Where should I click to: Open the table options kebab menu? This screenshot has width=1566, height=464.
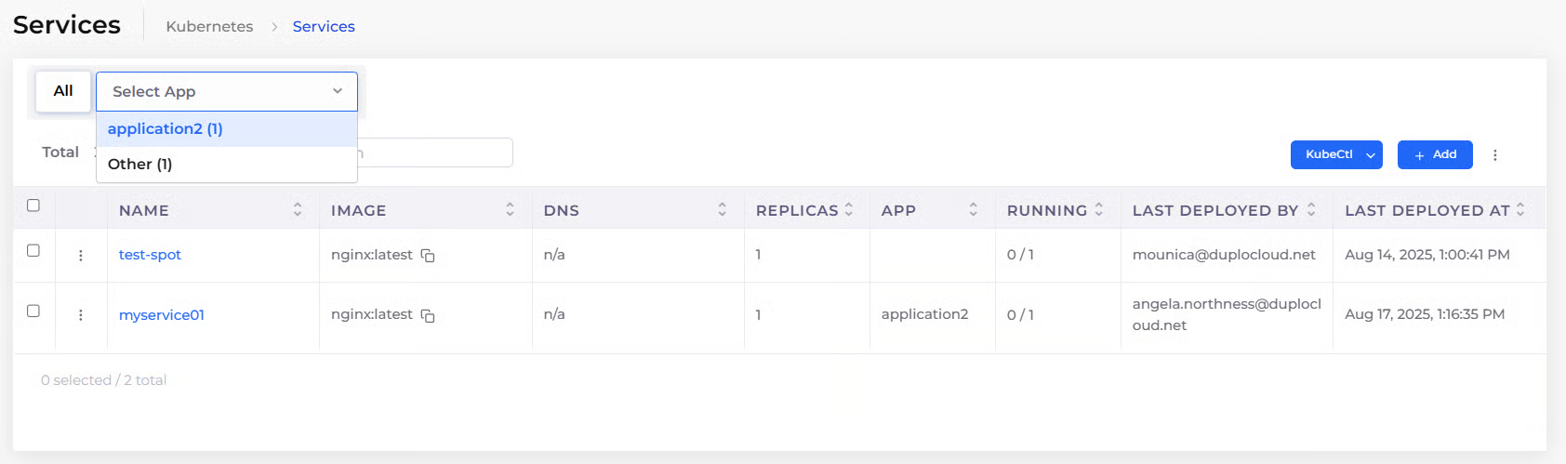point(1494,155)
